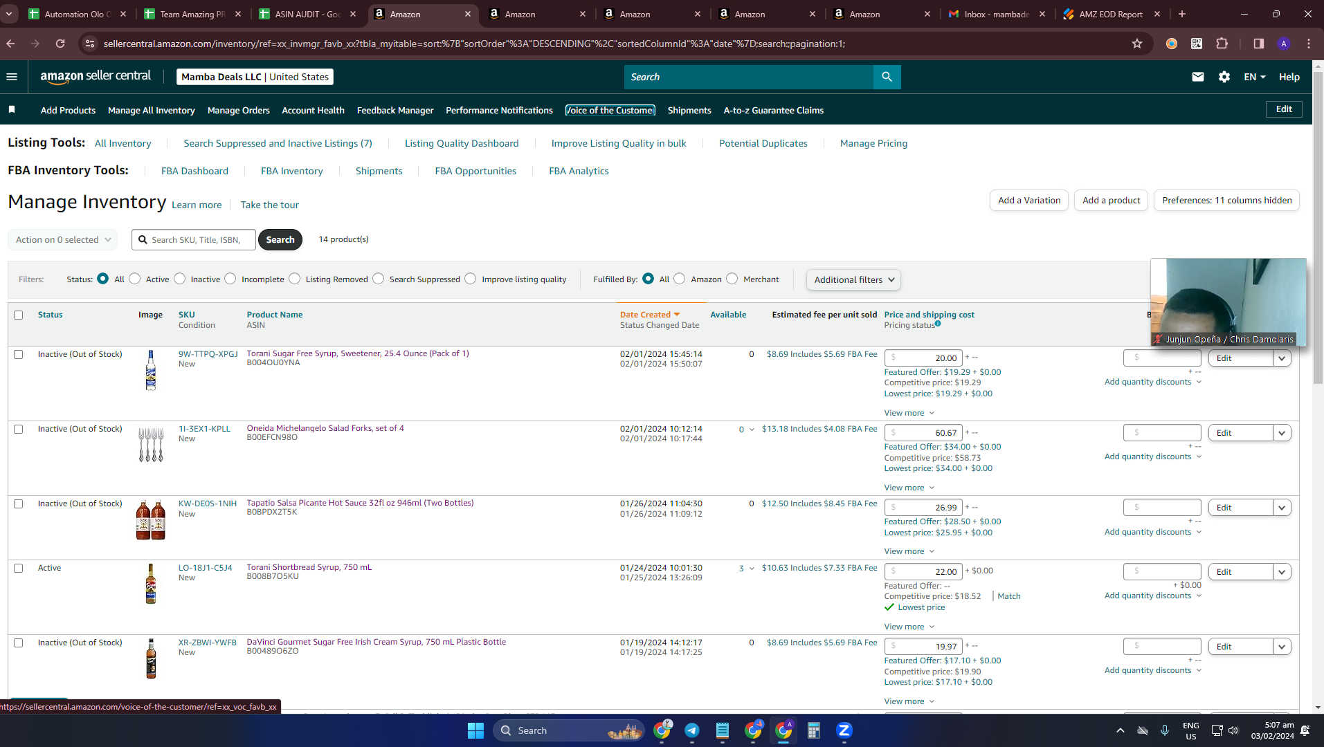
Task: Open the browser Extensions puzzle icon
Action: pos(1222,44)
